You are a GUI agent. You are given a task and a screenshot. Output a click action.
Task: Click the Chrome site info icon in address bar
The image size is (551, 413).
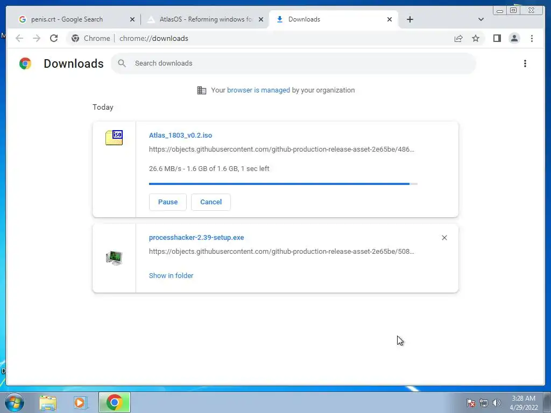(75, 38)
